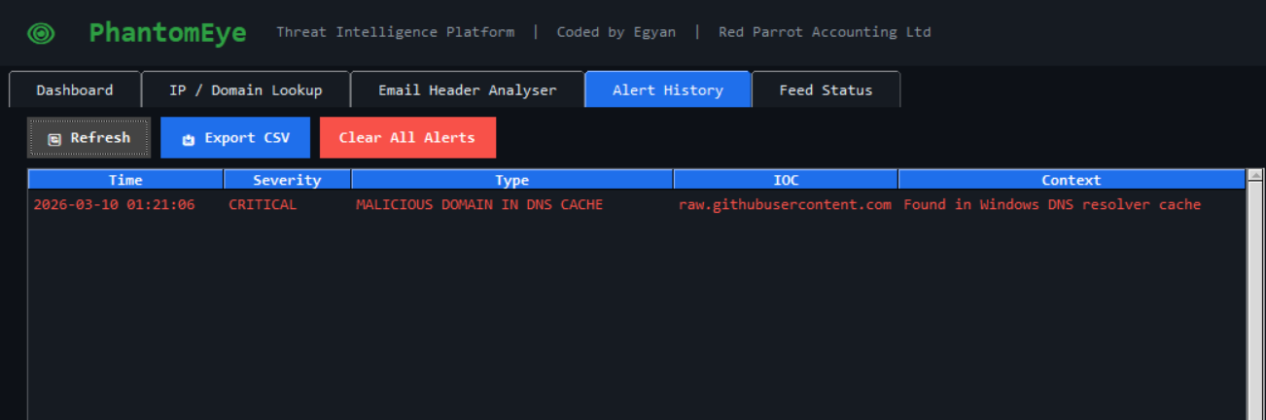Select MALICIOUS DOMAIN IN DNS CACHE text
This screenshot has width=1266, height=420.
(x=479, y=205)
